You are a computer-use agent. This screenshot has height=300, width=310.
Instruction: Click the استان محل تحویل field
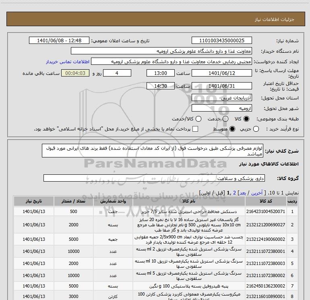coord(222,98)
